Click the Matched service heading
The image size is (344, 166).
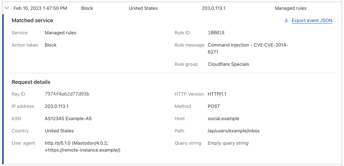[x=32, y=20]
